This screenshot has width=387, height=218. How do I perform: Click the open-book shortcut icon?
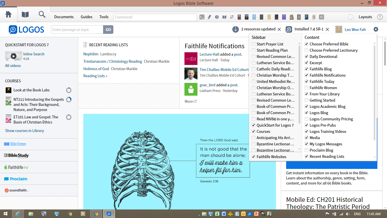pos(224,17)
